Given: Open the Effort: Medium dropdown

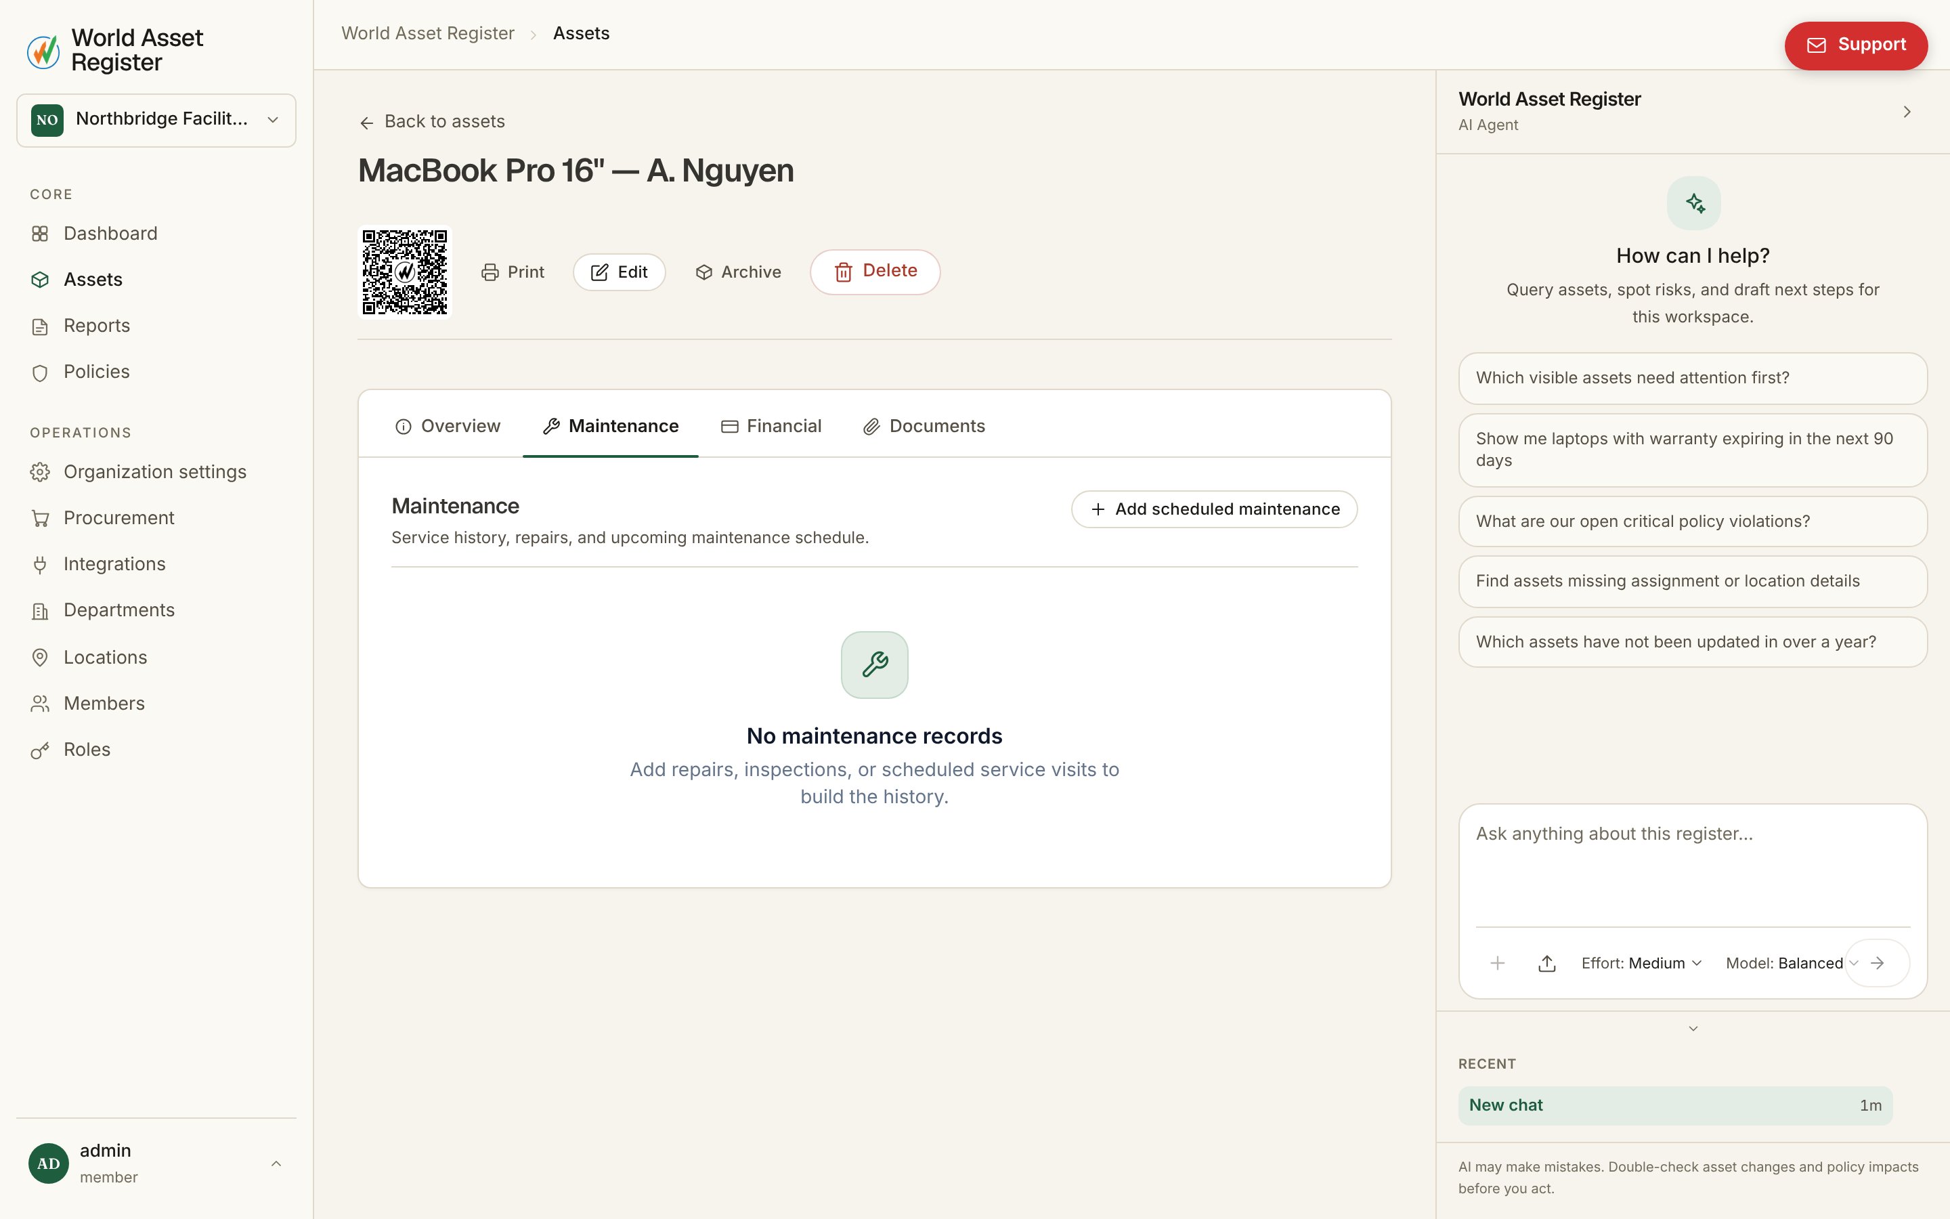Looking at the screenshot, I should 1641,962.
